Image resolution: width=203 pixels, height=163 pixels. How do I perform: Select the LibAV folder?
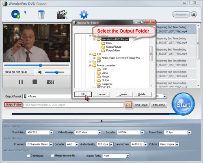pos(105,73)
